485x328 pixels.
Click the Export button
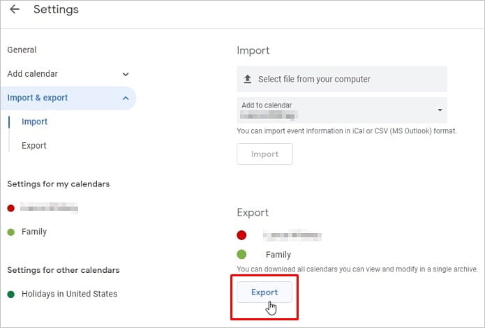[264, 292]
